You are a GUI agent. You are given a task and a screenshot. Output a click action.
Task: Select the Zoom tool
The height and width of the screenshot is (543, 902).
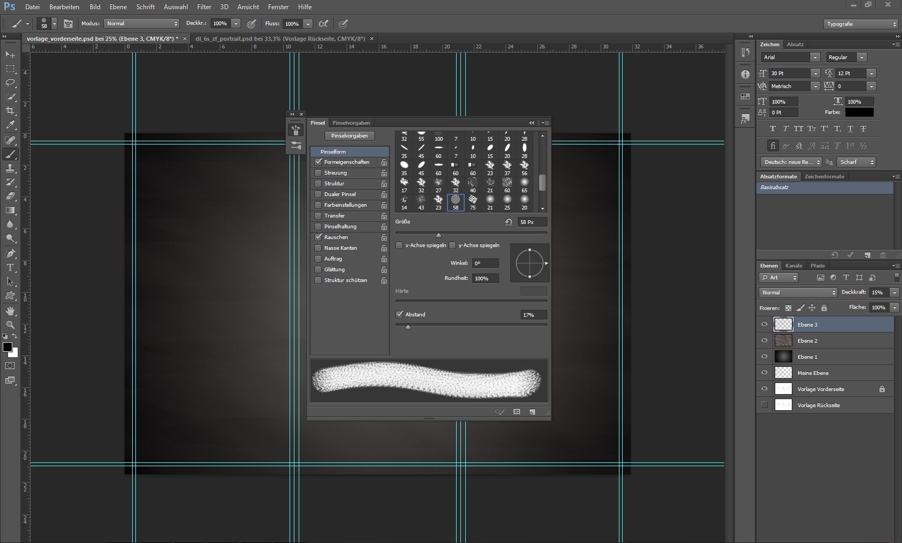coord(10,325)
